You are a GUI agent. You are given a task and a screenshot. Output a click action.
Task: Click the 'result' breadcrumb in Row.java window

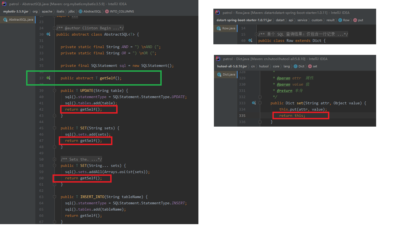coord(330,20)
